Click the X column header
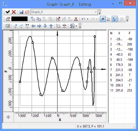This screenshot has width=138, height=131. click(x=119, y=33)
